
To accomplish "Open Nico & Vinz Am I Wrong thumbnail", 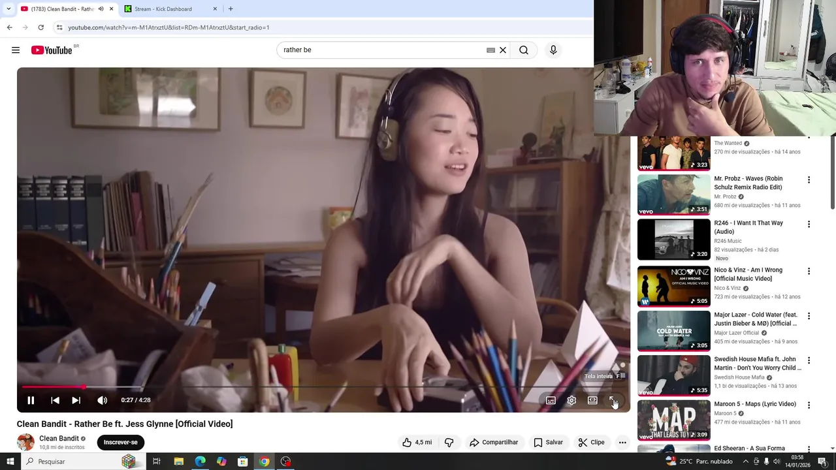I will click(x=673, y=286).
